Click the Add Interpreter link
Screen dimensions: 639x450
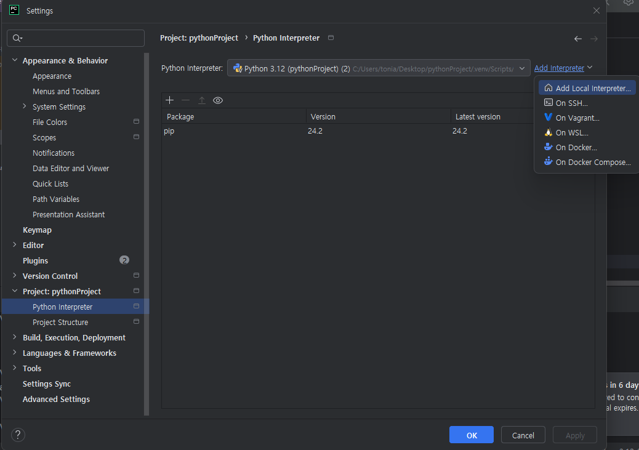(x=559, y=68)
